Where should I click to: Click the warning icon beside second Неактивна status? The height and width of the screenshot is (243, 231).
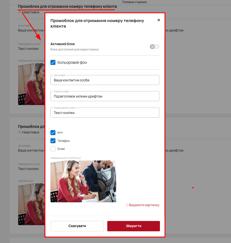click(x=20, y=132)
